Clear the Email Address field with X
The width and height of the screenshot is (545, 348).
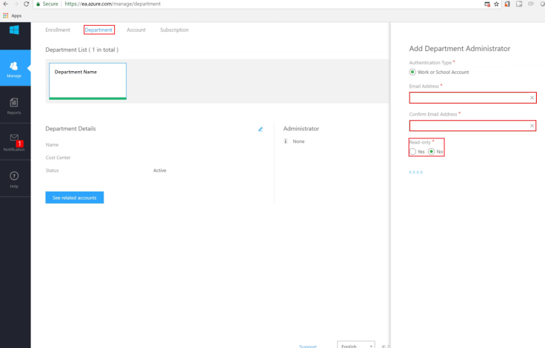532,98
